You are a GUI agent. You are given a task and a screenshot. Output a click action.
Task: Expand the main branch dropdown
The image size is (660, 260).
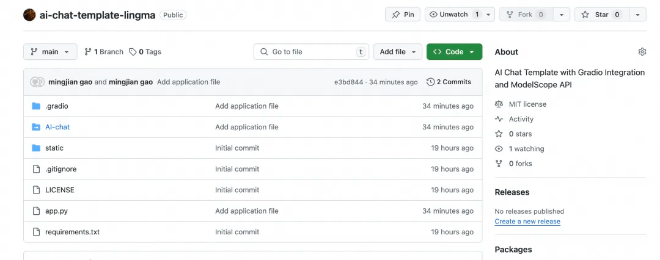click(x=50, y=52)
